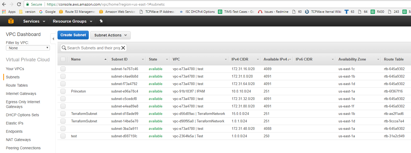Click the Create Subnet button
Image resolution: width=411 pixels, height=153 pixels.
(73, 35)
